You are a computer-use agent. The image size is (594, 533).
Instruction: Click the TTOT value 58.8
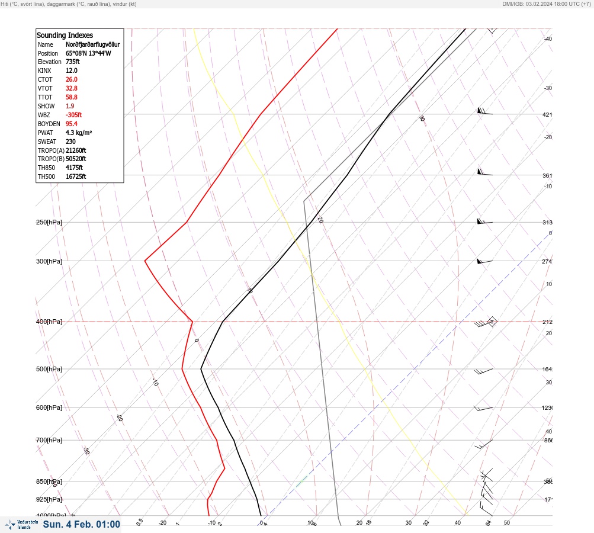(x=72, y=97)
